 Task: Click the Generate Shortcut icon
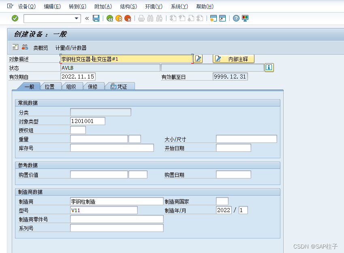tap(222, 18)
